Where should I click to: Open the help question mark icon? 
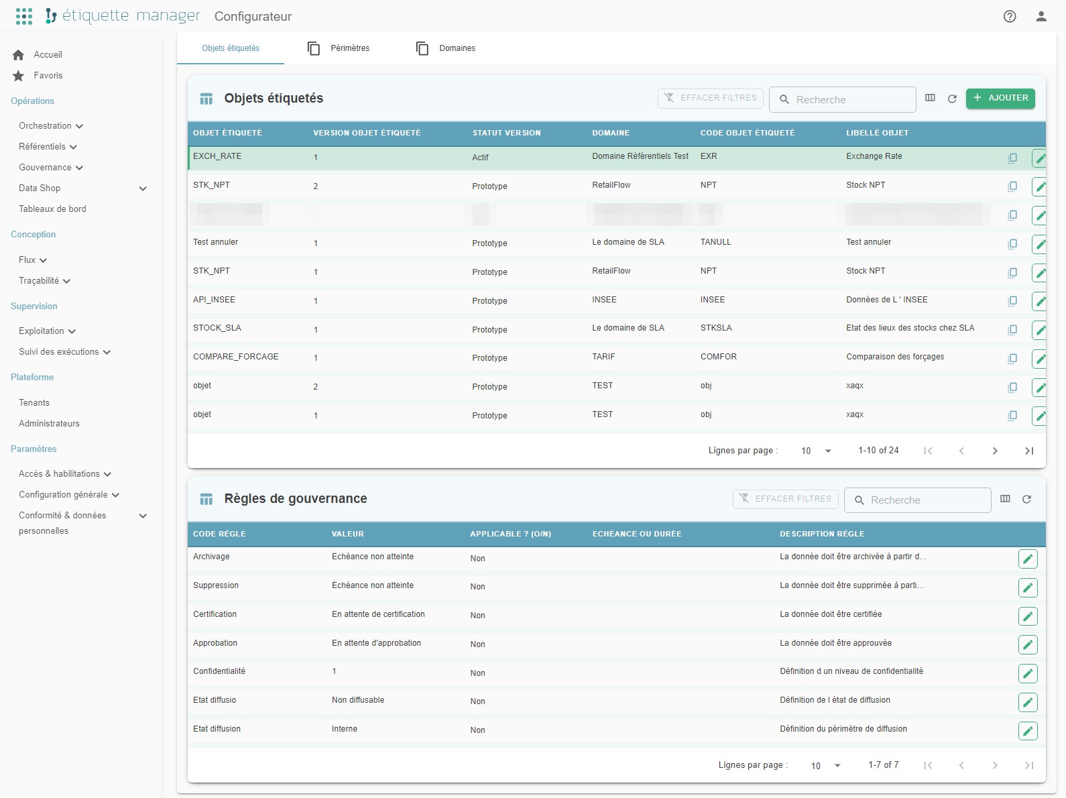coord(1010,16)
